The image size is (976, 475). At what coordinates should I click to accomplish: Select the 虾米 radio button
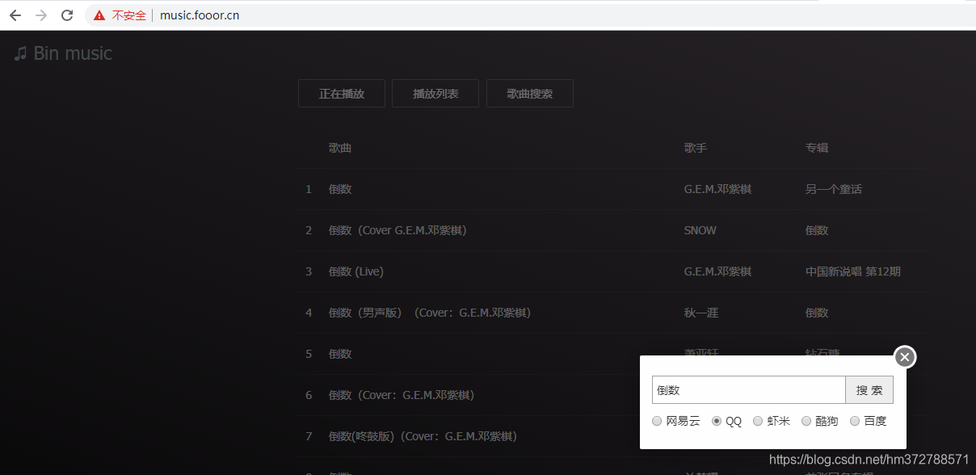[x=758, y=421]
